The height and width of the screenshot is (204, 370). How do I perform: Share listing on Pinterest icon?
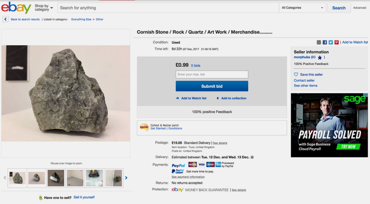click(337, 42)
